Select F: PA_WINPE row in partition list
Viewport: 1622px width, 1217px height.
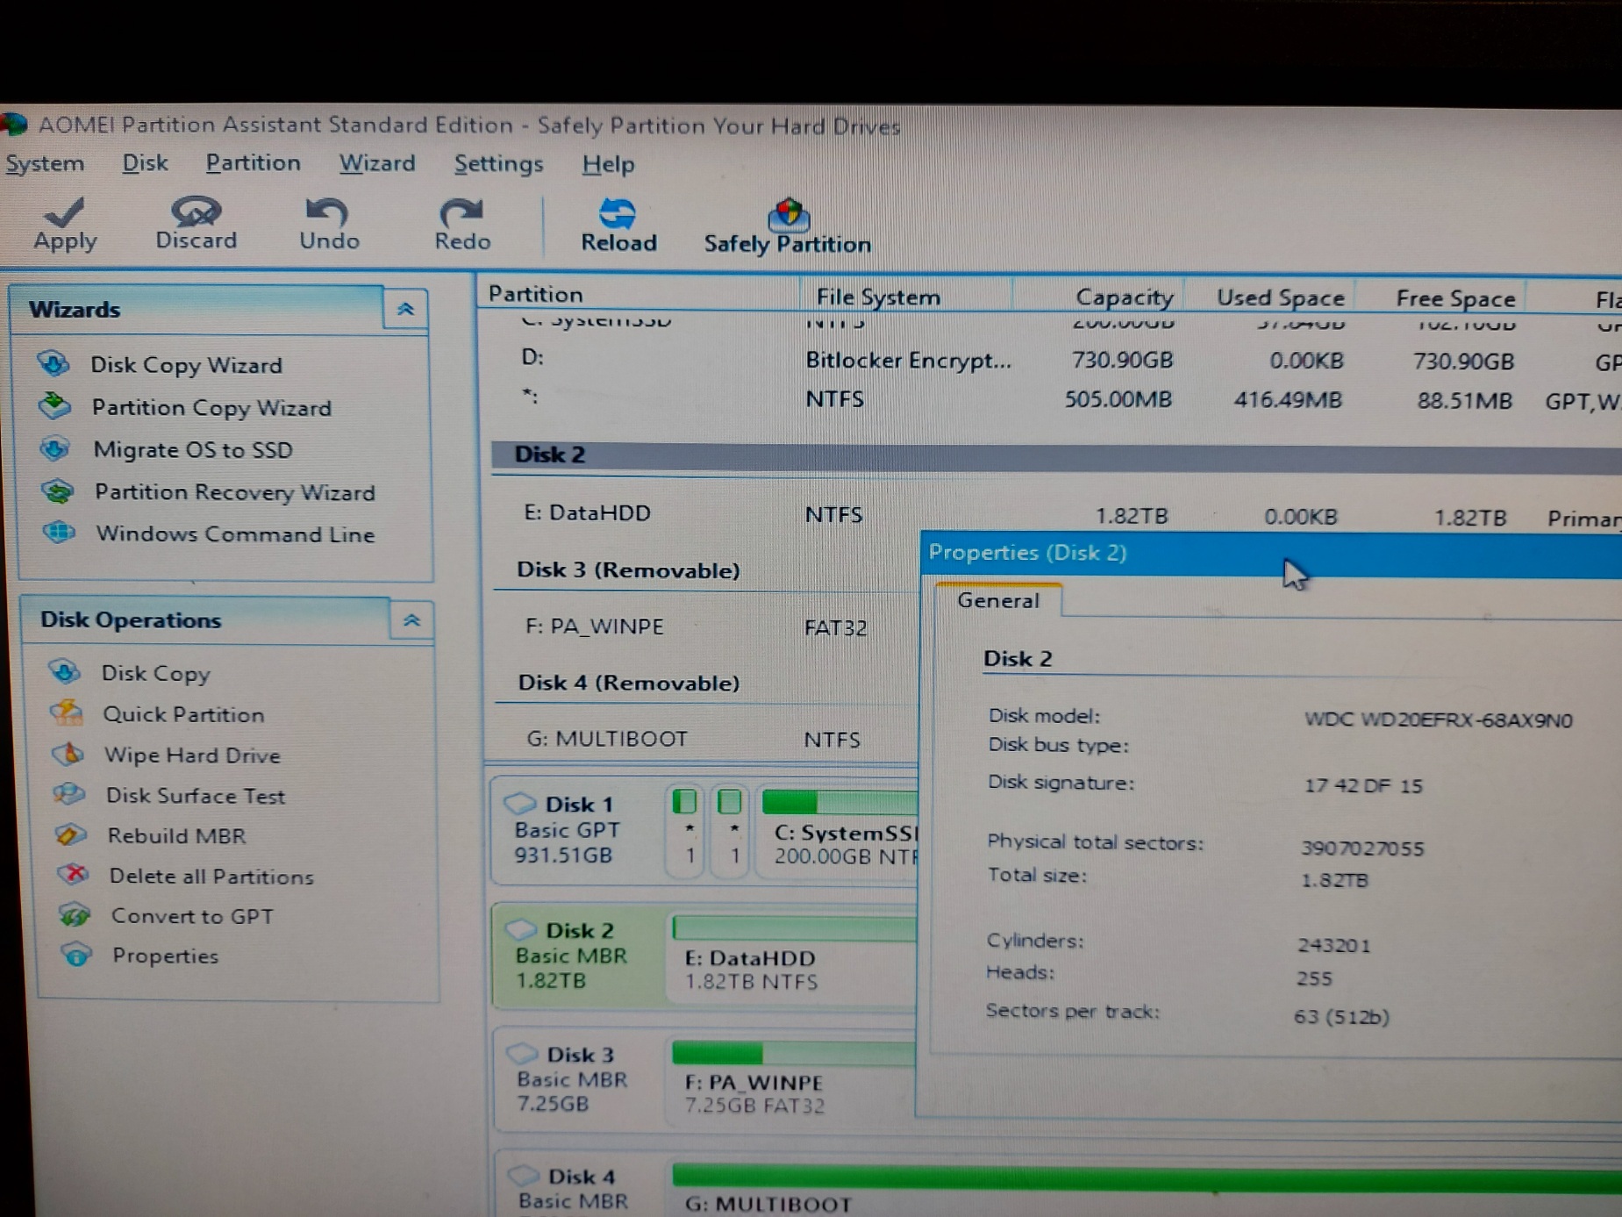pyautogui.click(x=705, y=626)
